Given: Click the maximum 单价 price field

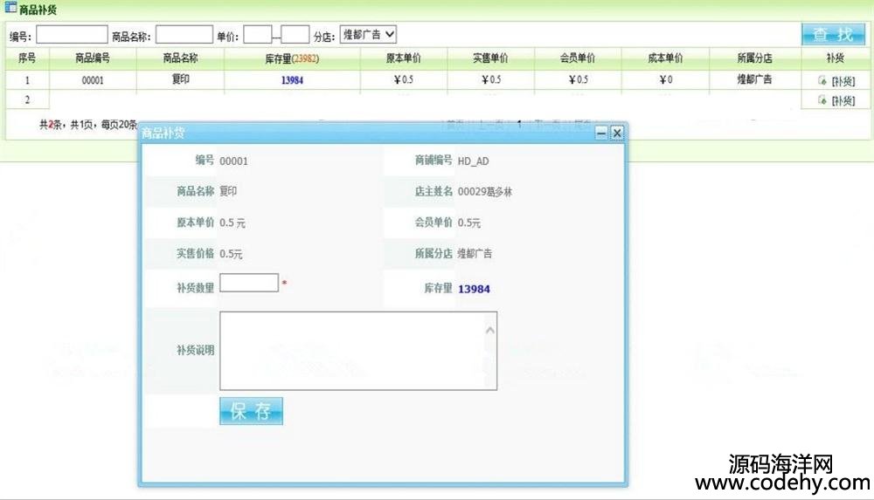Looking at the screenshot, I should [x=295, y=35].
